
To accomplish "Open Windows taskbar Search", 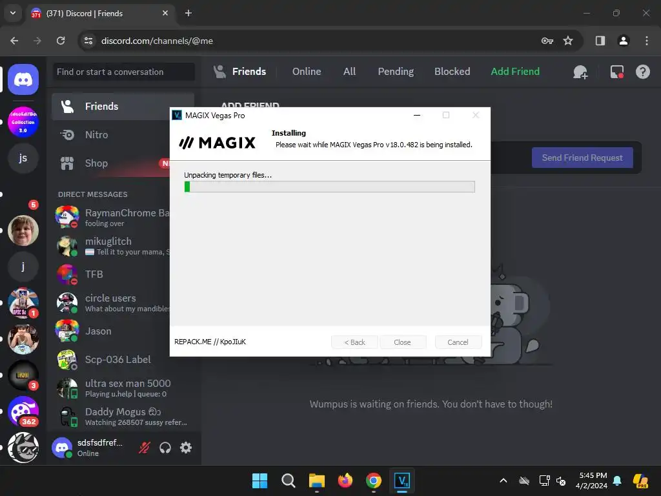I will [289, 480].
